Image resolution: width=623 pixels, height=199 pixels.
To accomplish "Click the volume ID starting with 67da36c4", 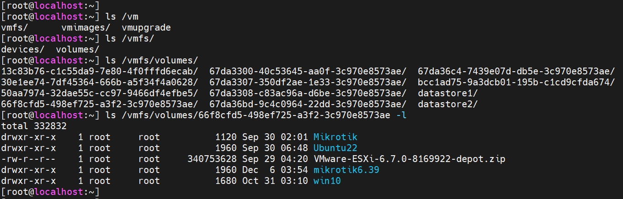I will coord(516,71).
